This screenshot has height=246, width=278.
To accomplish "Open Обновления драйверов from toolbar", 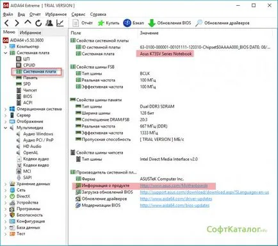I will coord(222,23).
